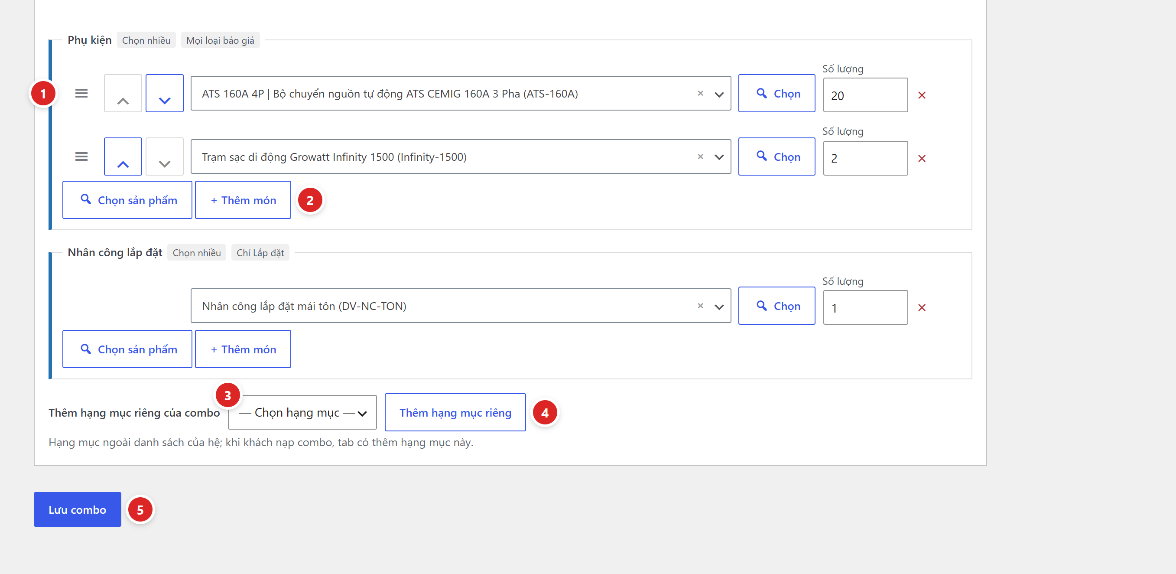Image resolution: width=1176 pixels, height=574 pixels.
Task: Click the Chỉ Lắp đặt tag
Action: pos(260,252)
